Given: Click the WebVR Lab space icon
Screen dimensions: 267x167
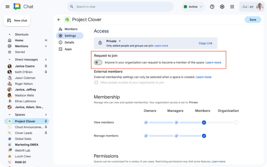Looking at the screenshot, I should click(10, 150).
